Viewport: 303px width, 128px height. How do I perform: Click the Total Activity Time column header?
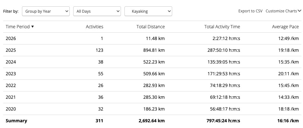click(222, 27)
